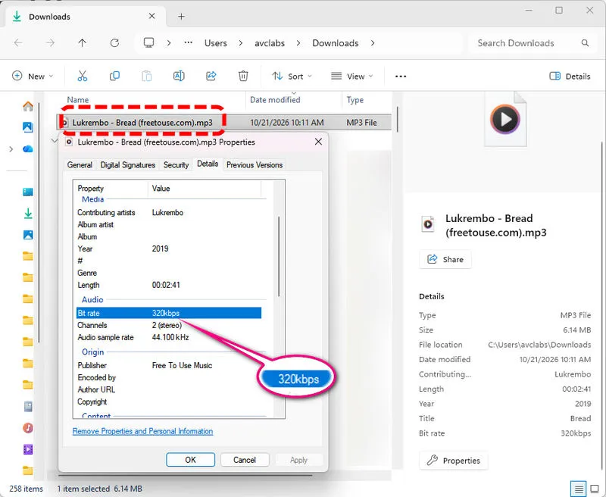
Task: Open the See more ellipsis menu in the toolbar
Action: coord(401,77)
